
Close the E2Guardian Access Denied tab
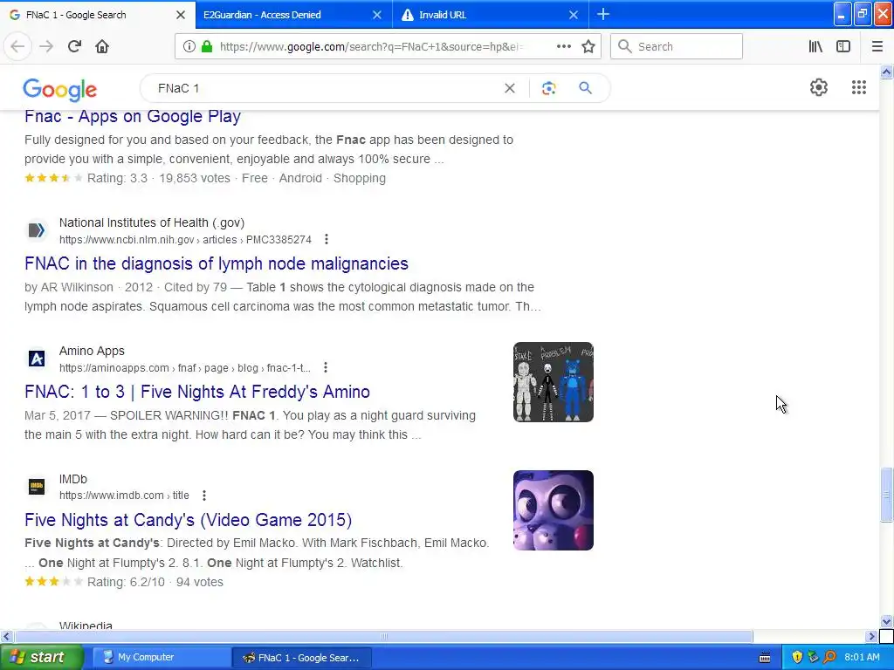pos(377,15)
